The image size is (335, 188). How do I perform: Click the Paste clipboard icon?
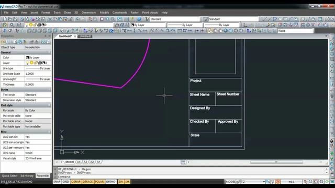click(x=60, y=19)
